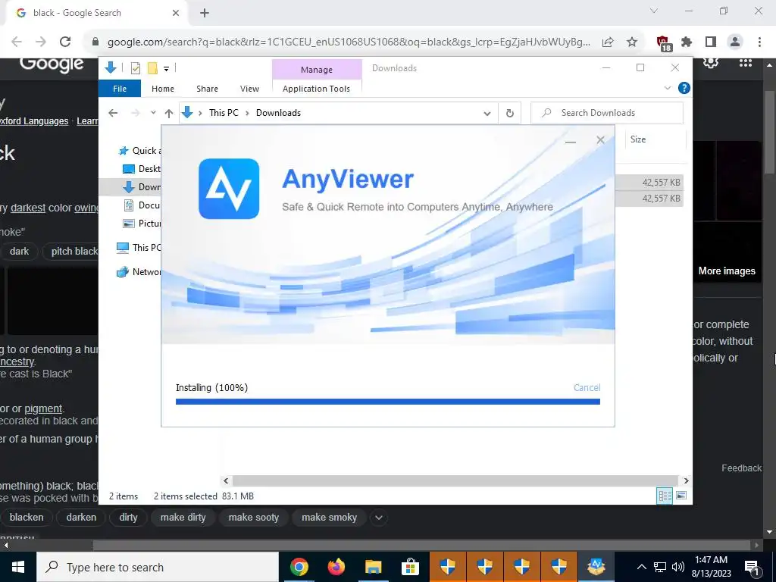776x582 pixels.
Task: Open the Windows Start menu
Action: (18, 567)
